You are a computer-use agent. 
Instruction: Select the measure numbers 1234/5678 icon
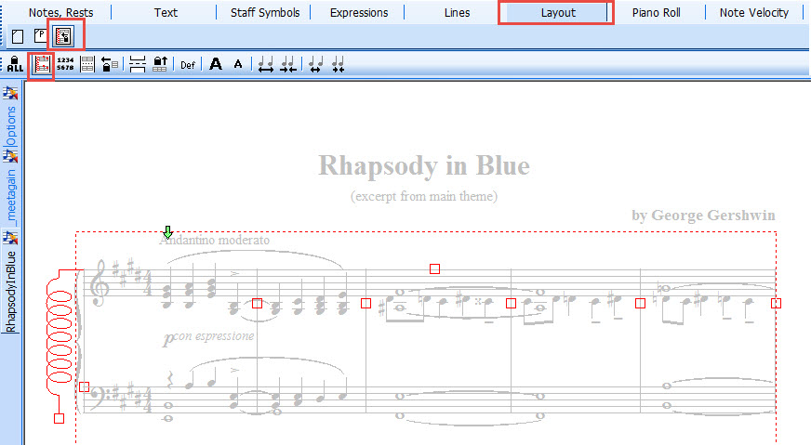[x=65, y=64]
